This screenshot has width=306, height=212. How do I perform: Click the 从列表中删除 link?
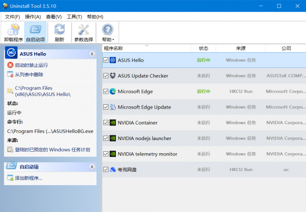tap(29, 74)
